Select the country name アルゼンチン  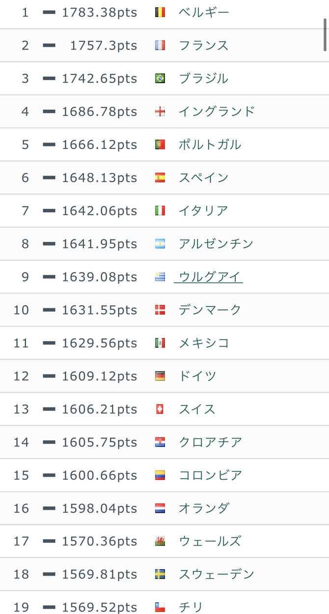(x=214, y=243)
